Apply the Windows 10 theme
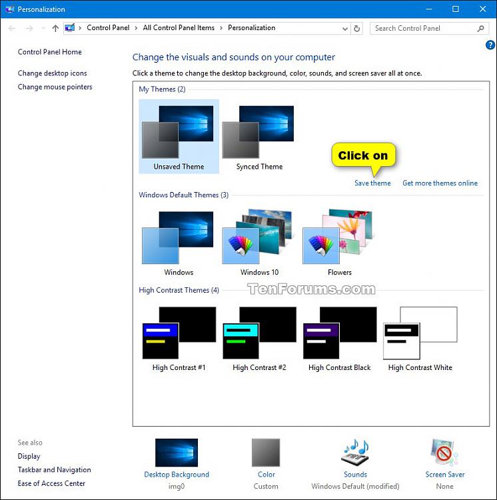 tap(259, 243)
